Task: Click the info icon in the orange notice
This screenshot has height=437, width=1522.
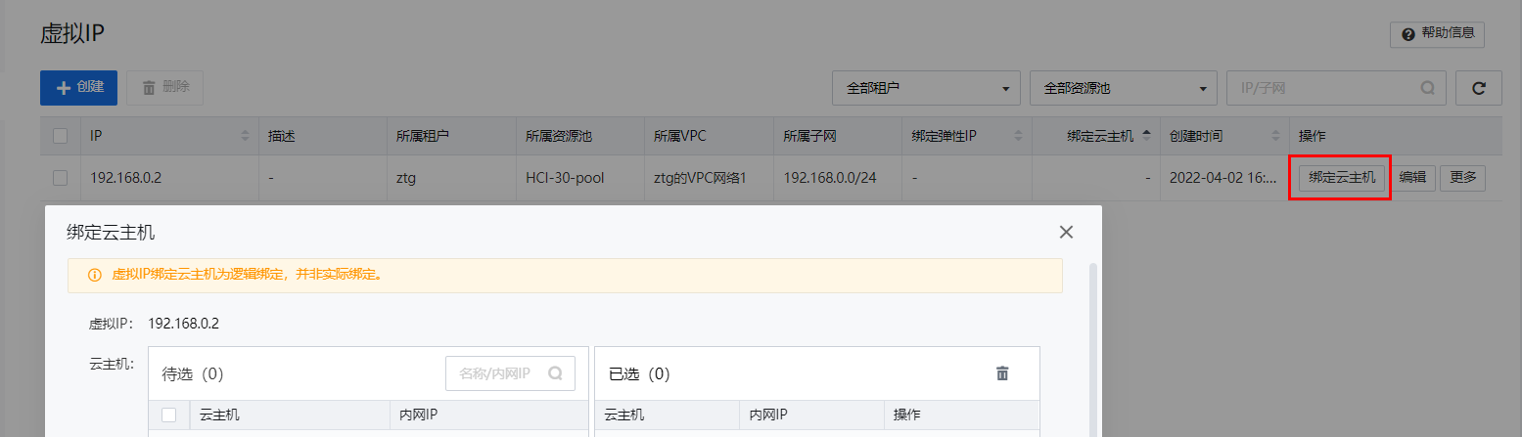Action: pos(95,275)
